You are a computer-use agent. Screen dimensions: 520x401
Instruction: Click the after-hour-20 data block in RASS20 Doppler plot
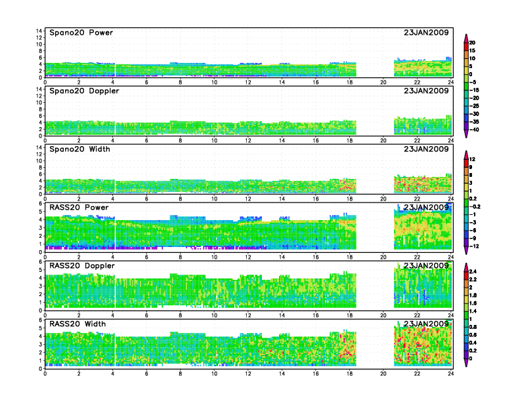423,286
